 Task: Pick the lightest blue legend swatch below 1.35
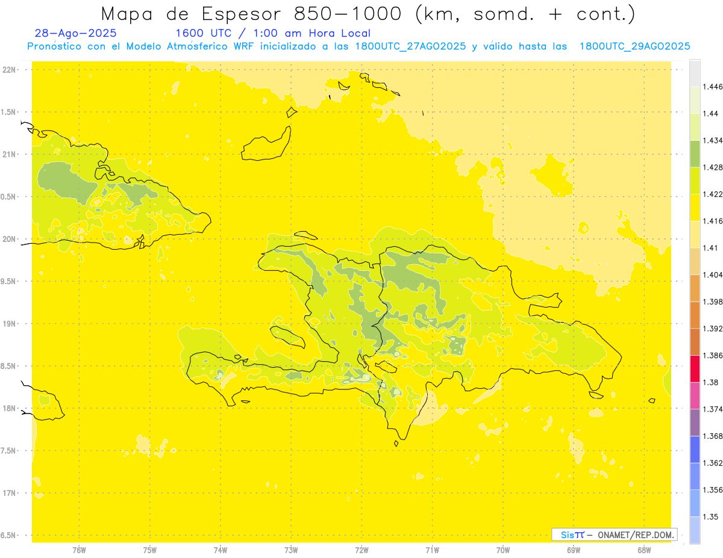pos(695,530)
